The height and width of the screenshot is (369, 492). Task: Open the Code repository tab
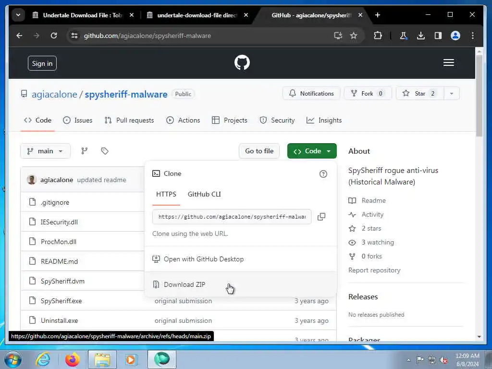[x=37, y=120]
